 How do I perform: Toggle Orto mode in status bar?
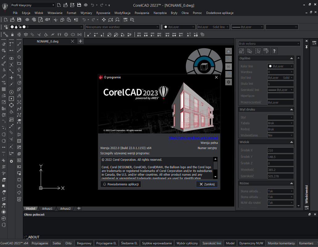pyautogui.click(x=69, y=243)
